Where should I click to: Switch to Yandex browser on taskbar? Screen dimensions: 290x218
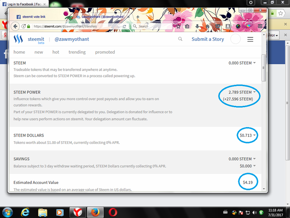(x=77, y=213)
